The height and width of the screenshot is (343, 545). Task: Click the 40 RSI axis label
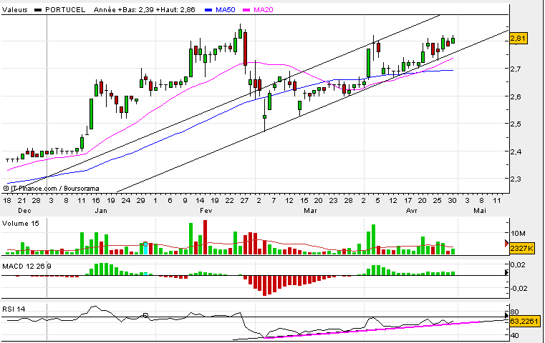coord(515,335)
